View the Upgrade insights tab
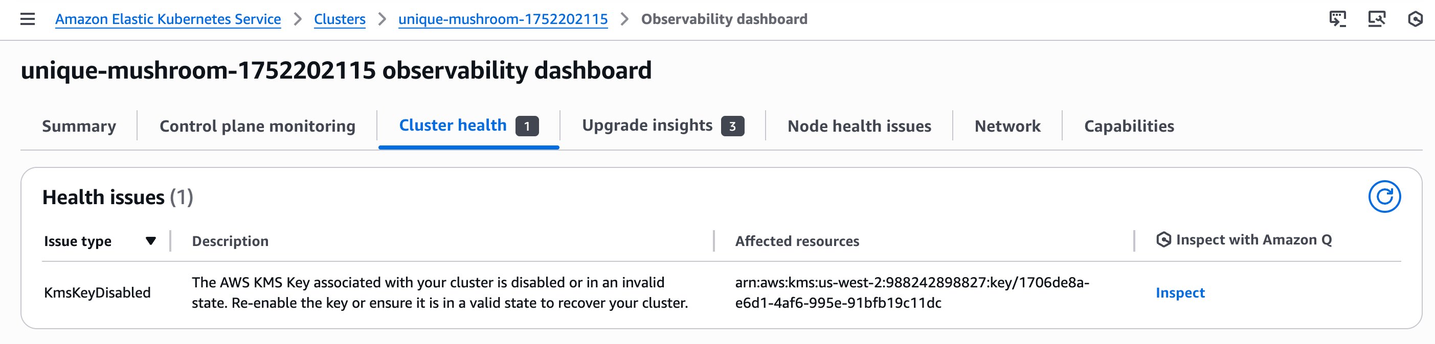This screenshot has height=344, width=1435. [x=648, y=126]
